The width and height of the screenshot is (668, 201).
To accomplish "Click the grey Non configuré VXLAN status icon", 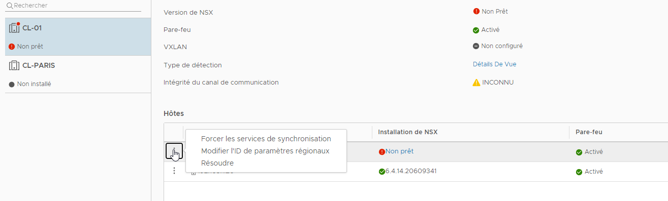I will (476, 46).
